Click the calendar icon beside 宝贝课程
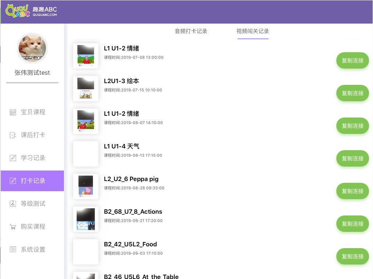The width and height of the screenshot is (373, 279). (13, 112)
